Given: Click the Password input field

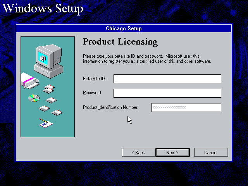Looking at the screenshot, I should point(167,93).
